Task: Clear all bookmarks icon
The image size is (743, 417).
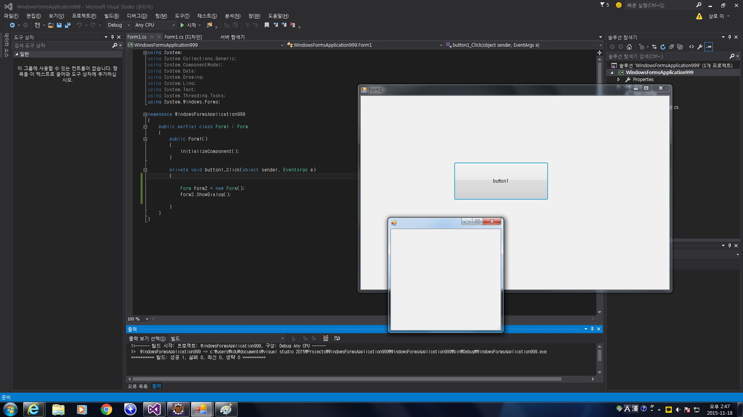Action: [293, 25]
